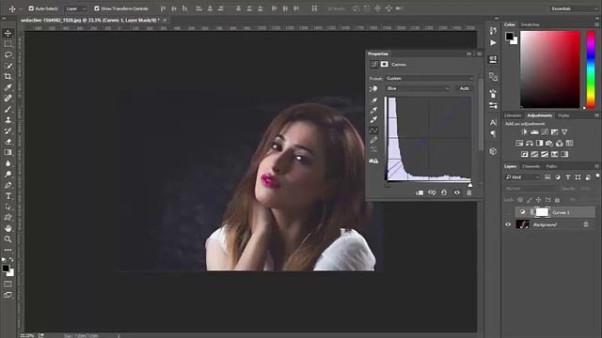
Task: Select the Zoom tool
Action: pos(8,239)
